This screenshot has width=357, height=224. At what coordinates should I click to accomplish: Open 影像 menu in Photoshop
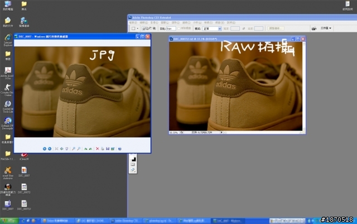pos(154,22)
